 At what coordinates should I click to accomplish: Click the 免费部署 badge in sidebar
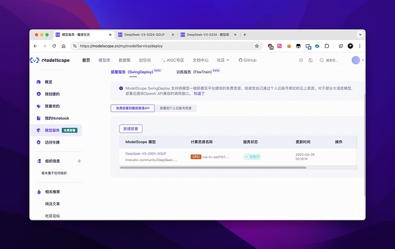69,130
